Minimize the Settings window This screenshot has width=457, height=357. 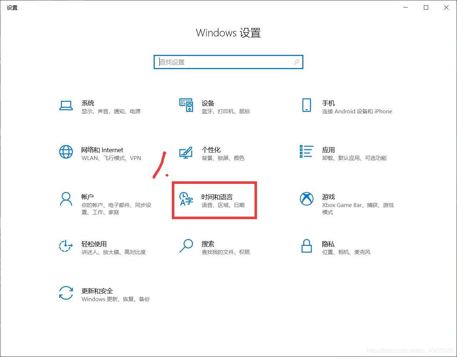click(406, 7)
